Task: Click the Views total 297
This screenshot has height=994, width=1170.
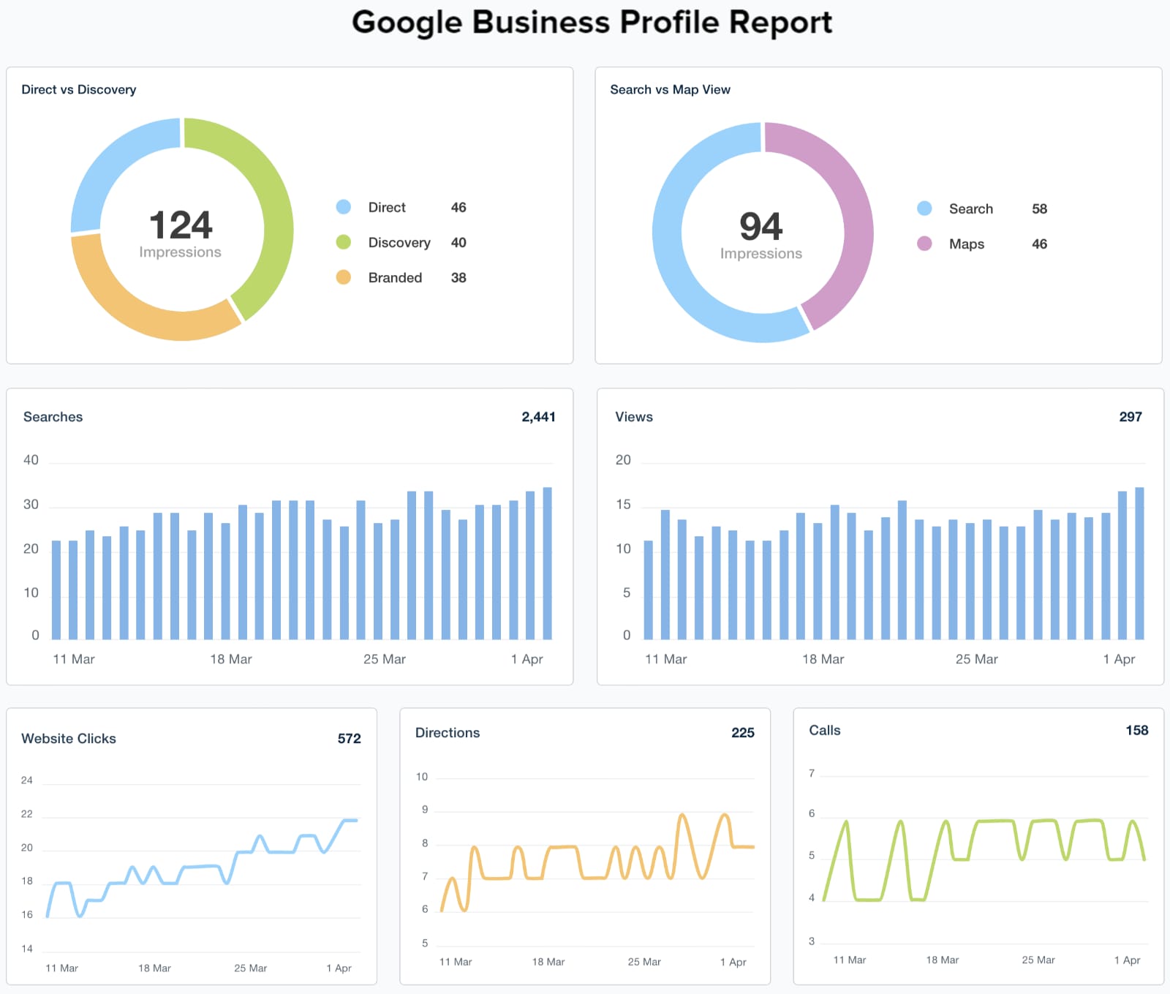Action: 1130,417
